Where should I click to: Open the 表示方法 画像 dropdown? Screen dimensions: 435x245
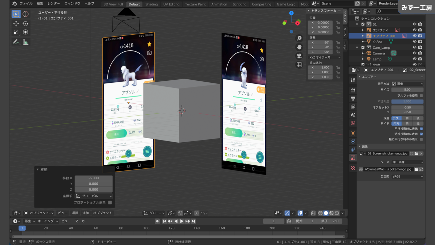[x=407, y=84]
